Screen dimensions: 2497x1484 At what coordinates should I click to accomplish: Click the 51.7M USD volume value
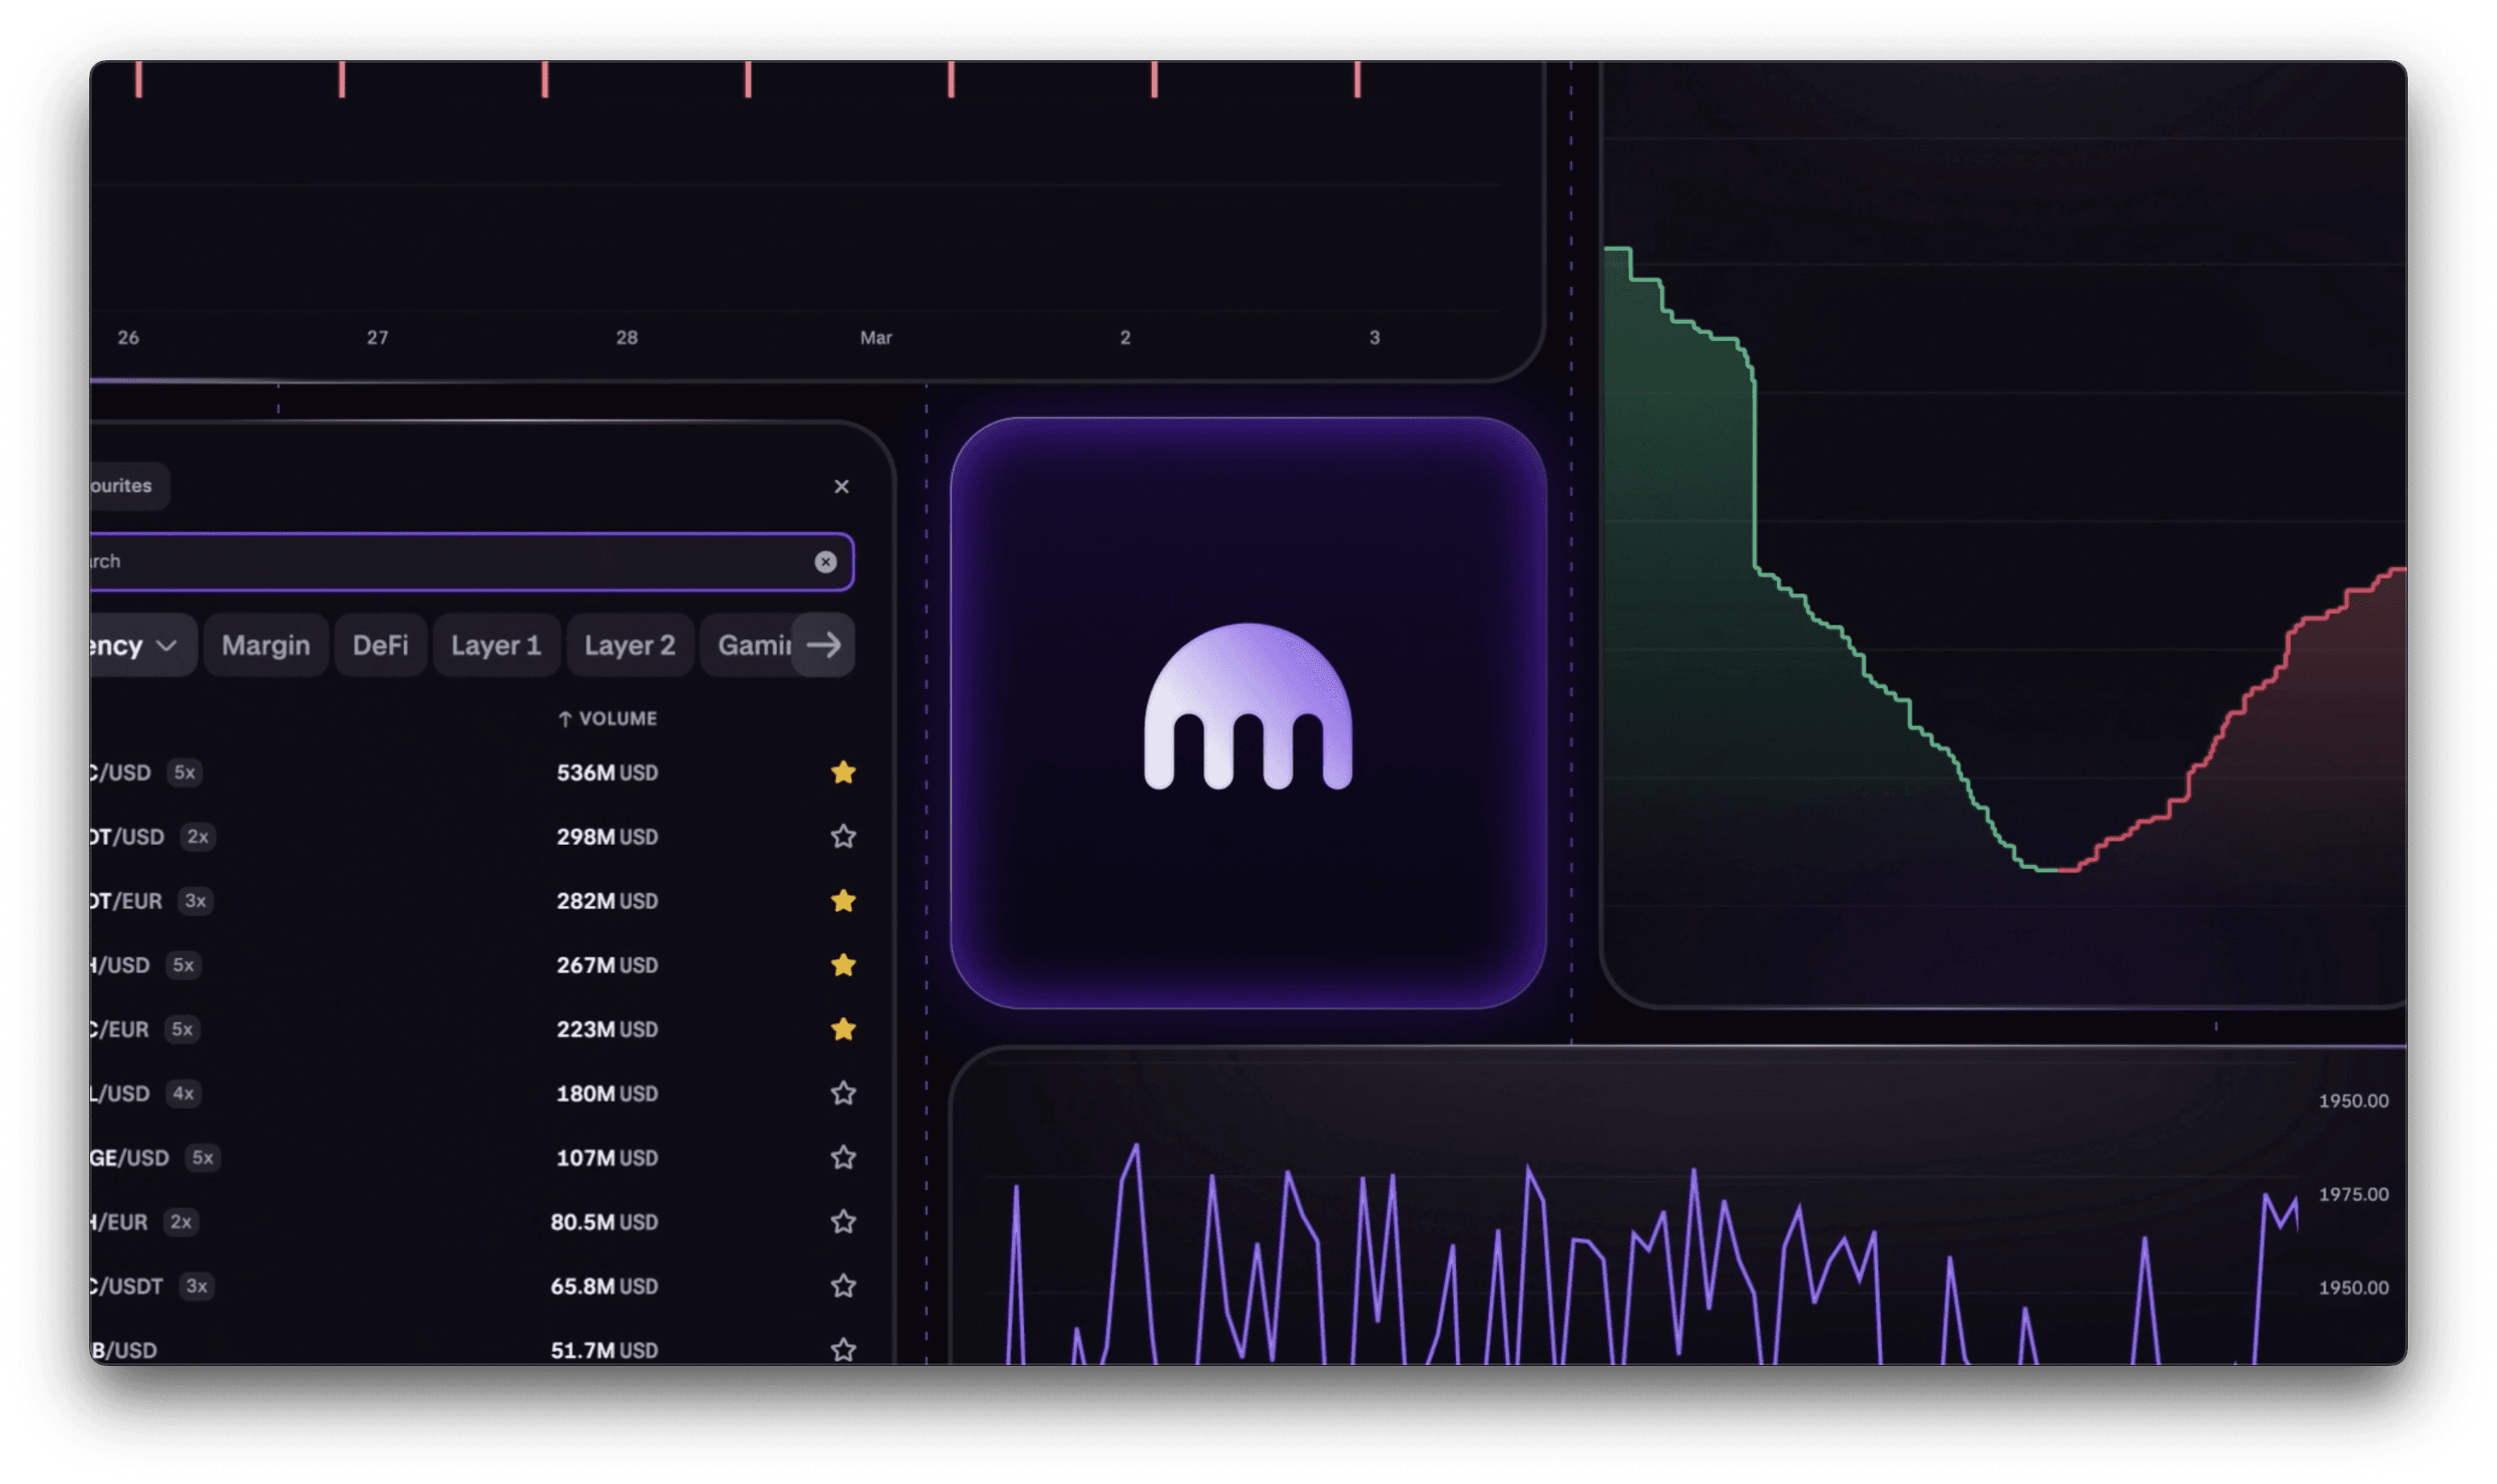604,1350
